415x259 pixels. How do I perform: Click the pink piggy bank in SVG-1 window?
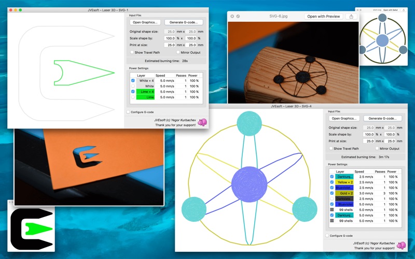[202, 122]
